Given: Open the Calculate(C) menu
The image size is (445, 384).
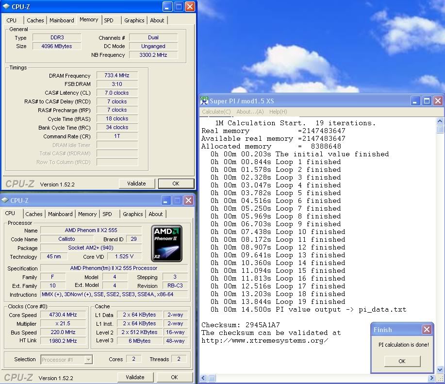Looking at the screenshot, I should 216,112.
